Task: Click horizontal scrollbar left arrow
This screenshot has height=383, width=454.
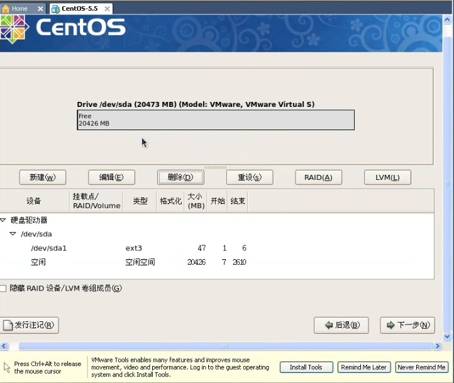Action: click(4, 346)
